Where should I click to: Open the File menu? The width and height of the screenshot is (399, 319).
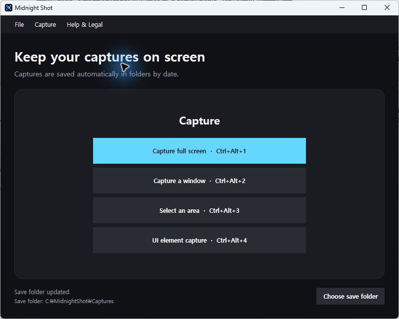pyautogui.click(x=19, y=24)
